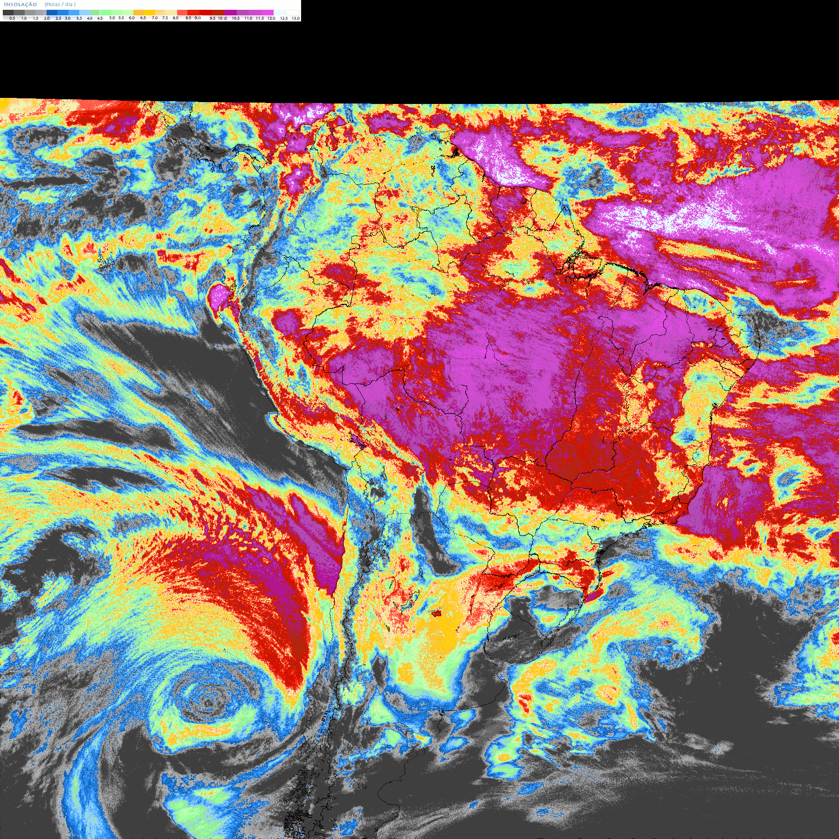The width and height of the screenshot is (839, 839).
Task: Click the (Horas / dia) units label
Action: click(x=60, y=4)
